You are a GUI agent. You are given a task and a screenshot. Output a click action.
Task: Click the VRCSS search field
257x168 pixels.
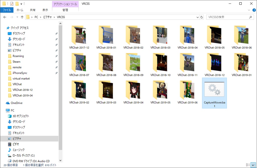(230, 17)
